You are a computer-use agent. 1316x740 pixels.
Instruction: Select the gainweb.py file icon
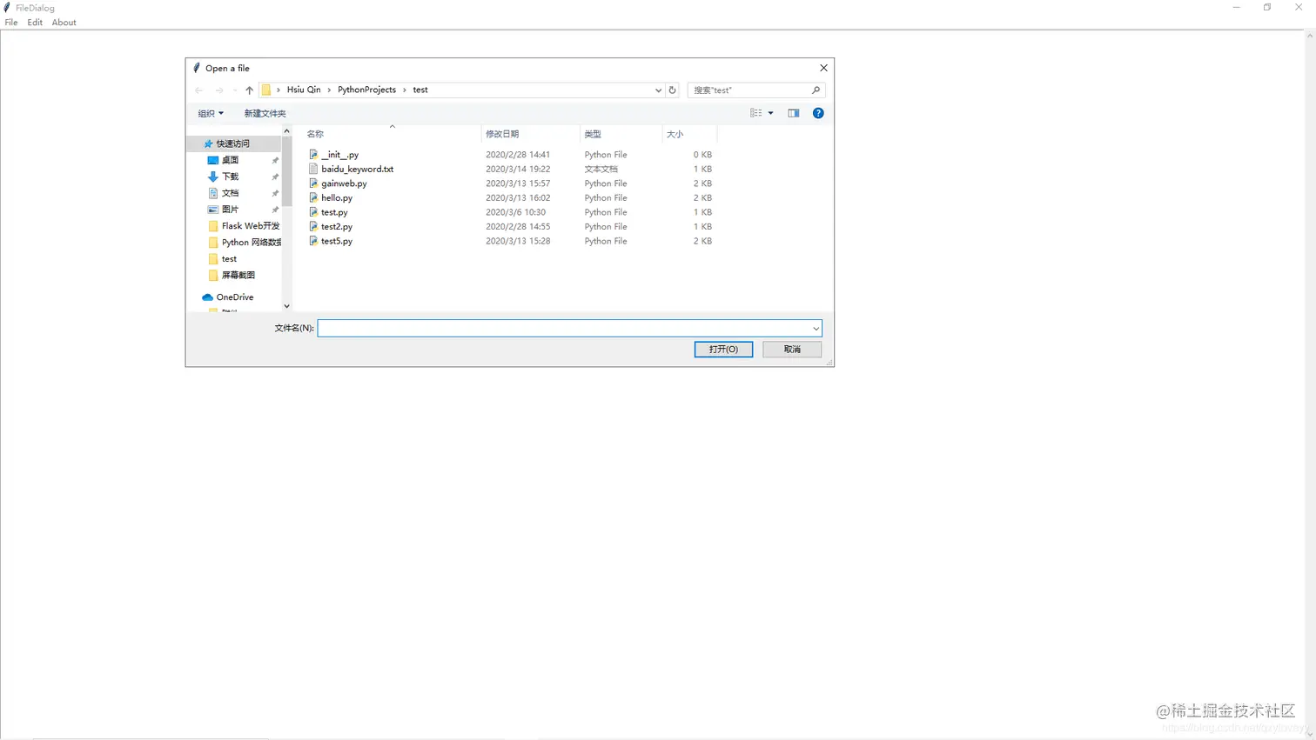(313, 183)
